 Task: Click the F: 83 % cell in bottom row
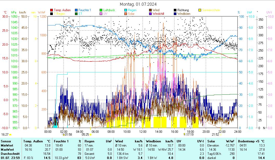click(x=29, y=158)
